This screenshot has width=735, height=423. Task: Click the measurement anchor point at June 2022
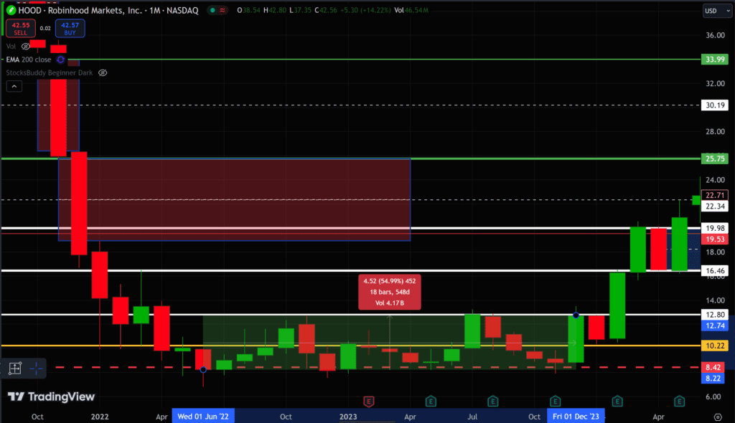point(203,370)
